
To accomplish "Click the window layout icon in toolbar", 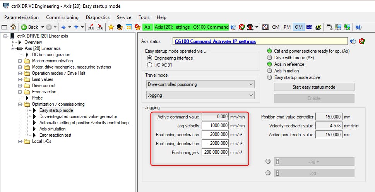I will pyautogui.click(x=5, y=27).
